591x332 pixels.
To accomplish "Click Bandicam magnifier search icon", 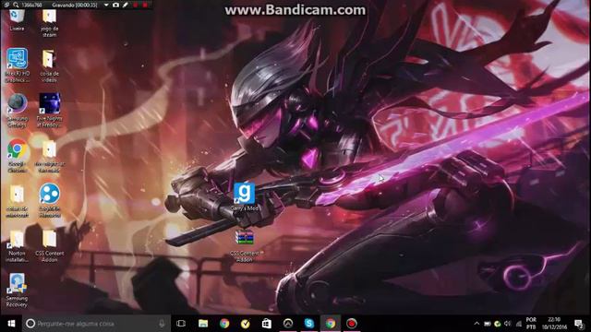I will pos(16,5).
